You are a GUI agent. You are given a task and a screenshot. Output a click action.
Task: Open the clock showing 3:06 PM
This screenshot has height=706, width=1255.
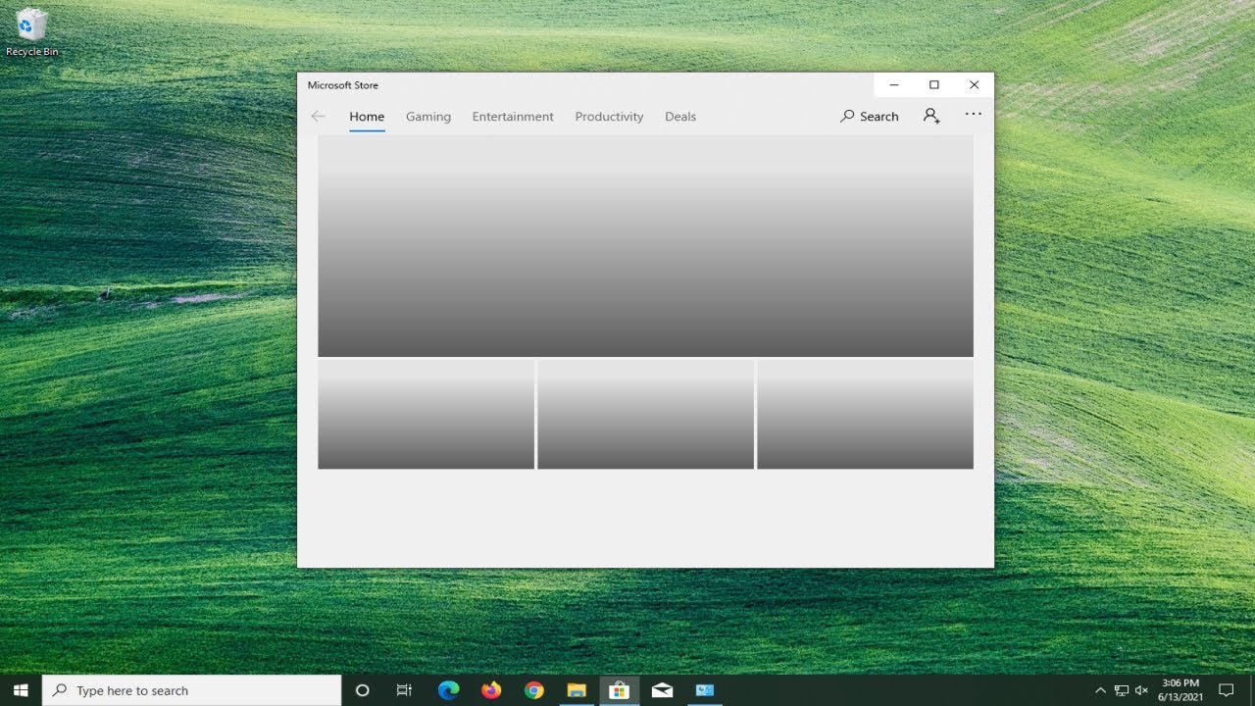pyautogui.click(x=1180, y=690)
